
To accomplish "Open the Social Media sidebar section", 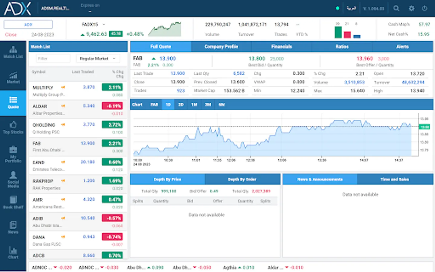I will (13, 180).
